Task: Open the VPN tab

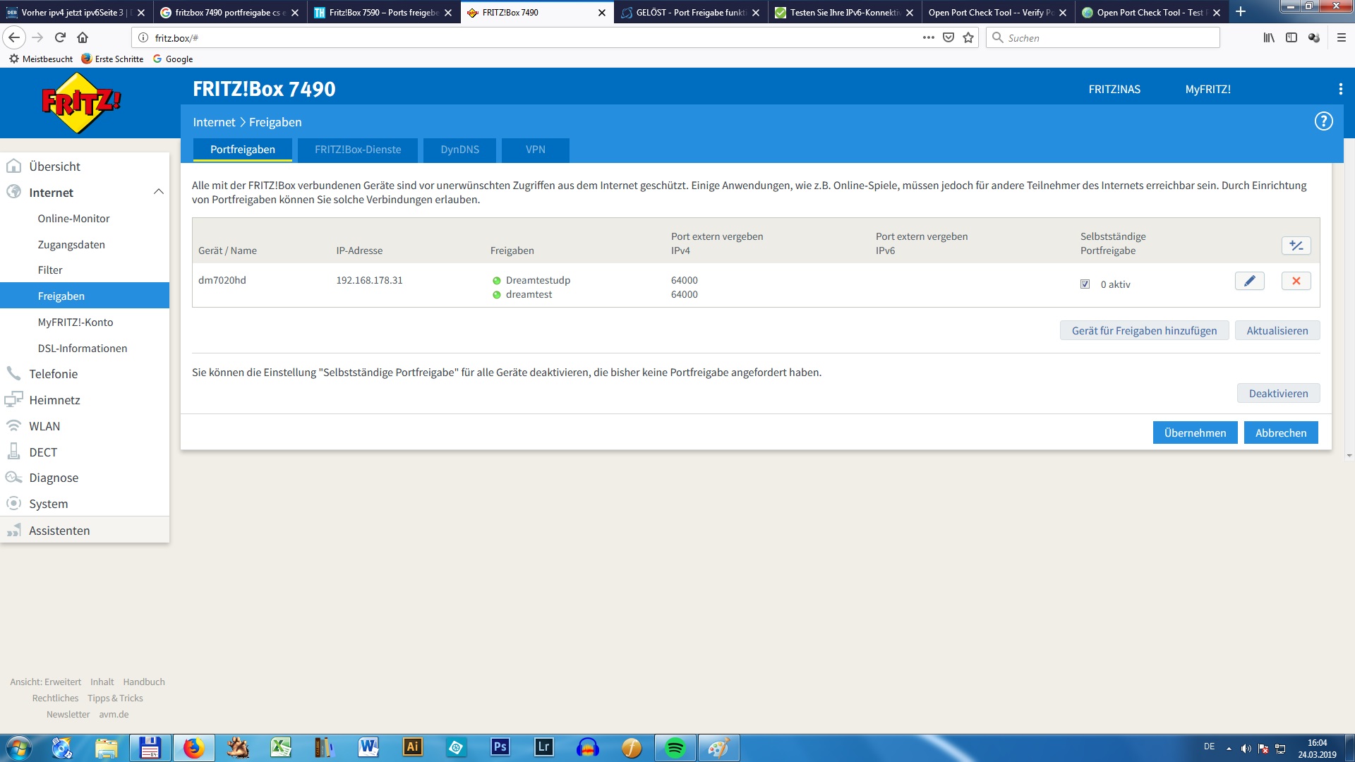Action: [535, 150]
